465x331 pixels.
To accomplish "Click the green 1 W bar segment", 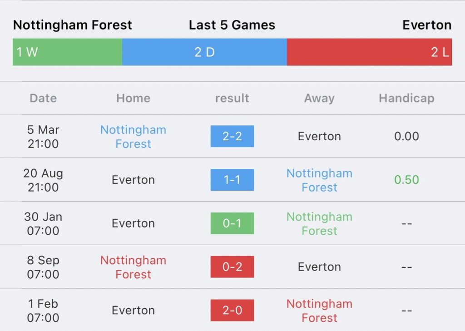I will (x=67, y=52).
